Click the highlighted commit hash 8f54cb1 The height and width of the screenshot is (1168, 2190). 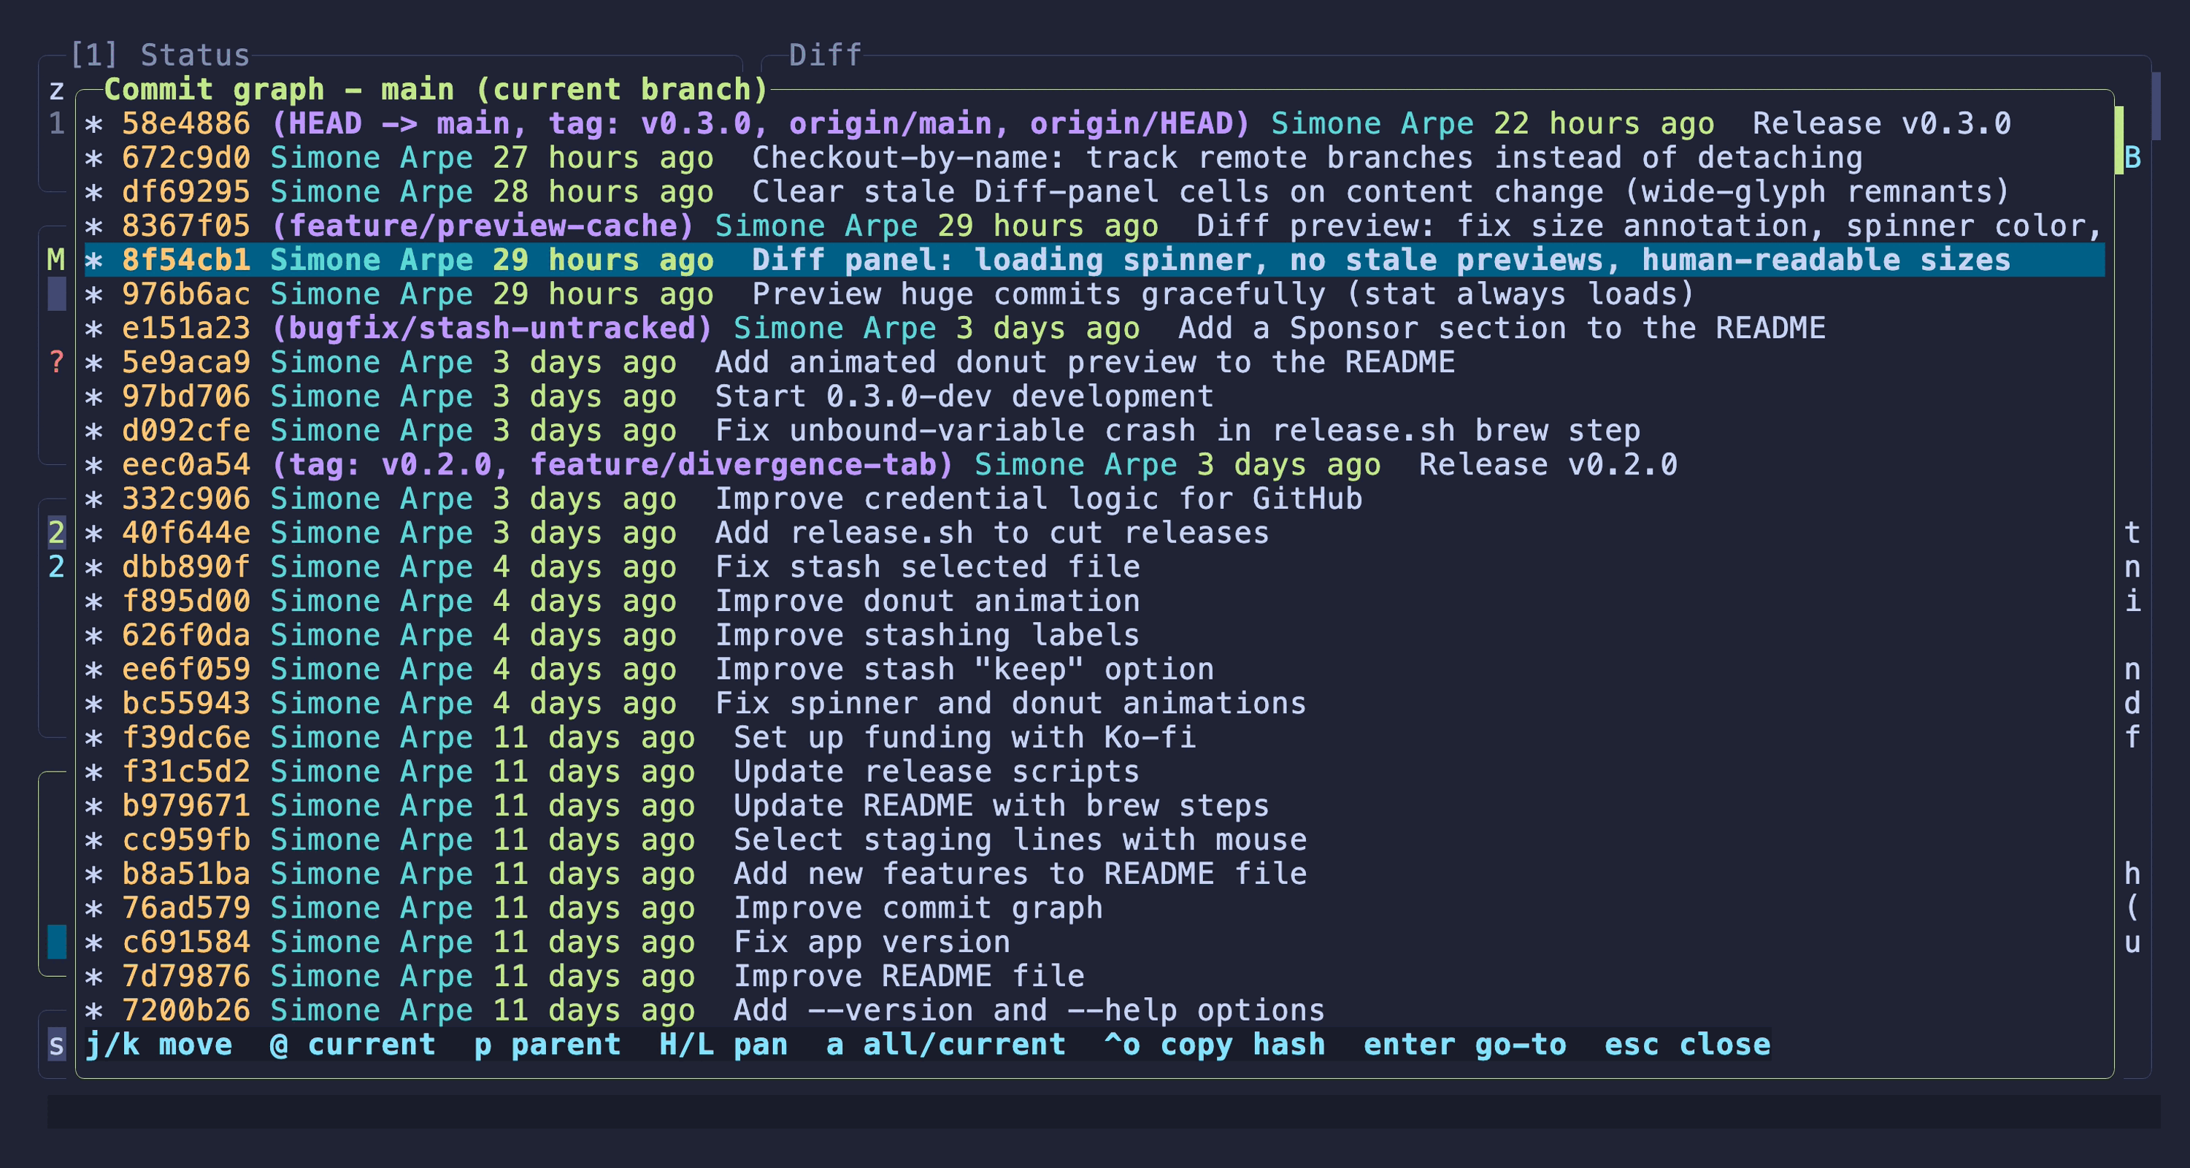(x=186, y=260)
